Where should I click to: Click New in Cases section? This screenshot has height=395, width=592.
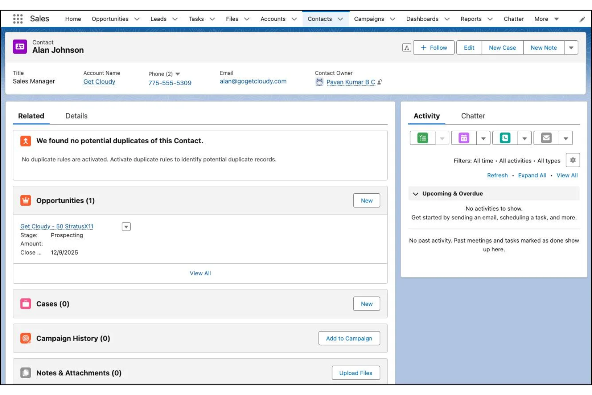click(366, 304)
